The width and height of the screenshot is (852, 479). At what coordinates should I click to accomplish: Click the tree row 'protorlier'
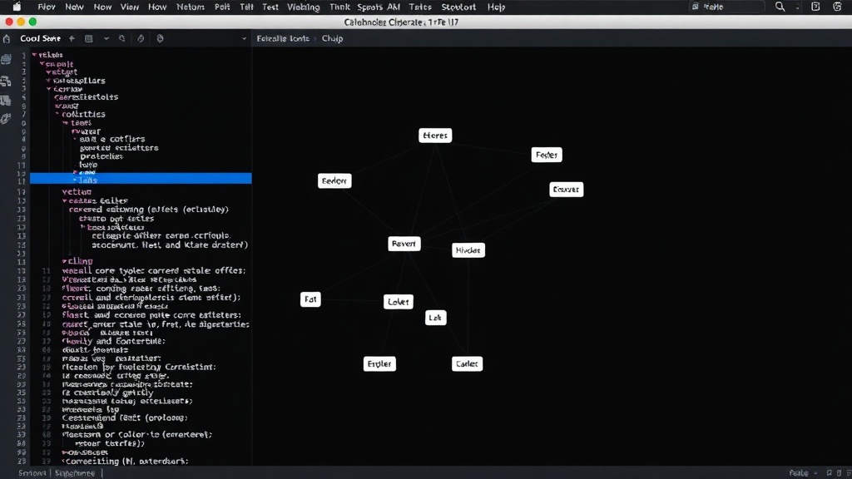101,156
